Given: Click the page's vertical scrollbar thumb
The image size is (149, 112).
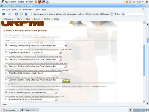Looking at the screenshot, I should coord(144,60).
